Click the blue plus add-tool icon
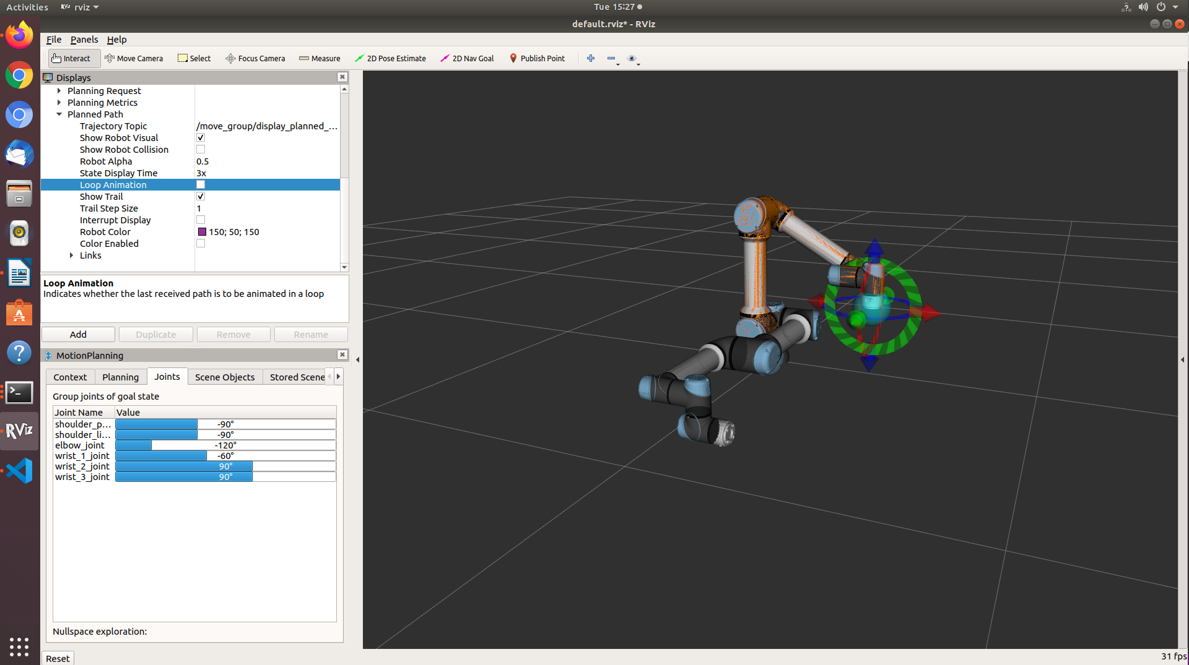 point(591,58)
